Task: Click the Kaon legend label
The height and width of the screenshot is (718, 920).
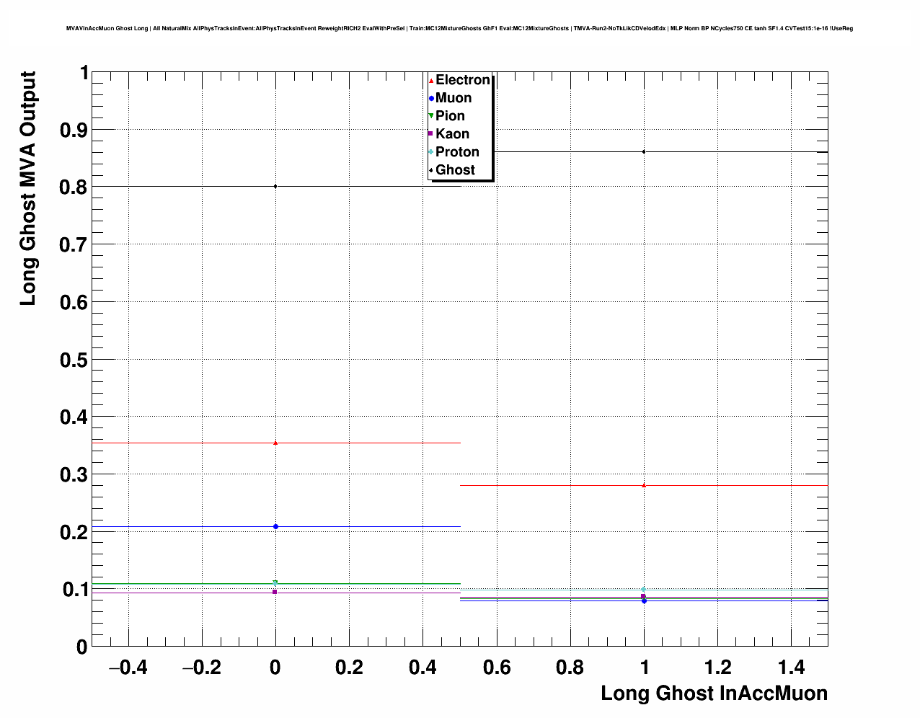Action: tap(452, 134)
